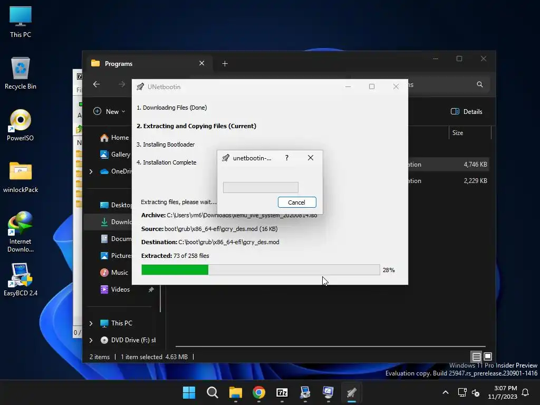Viewport: 540px width, 405px height.
Task: Launch Internet Download Manager desktop shortcut
Action: (21, 232)
